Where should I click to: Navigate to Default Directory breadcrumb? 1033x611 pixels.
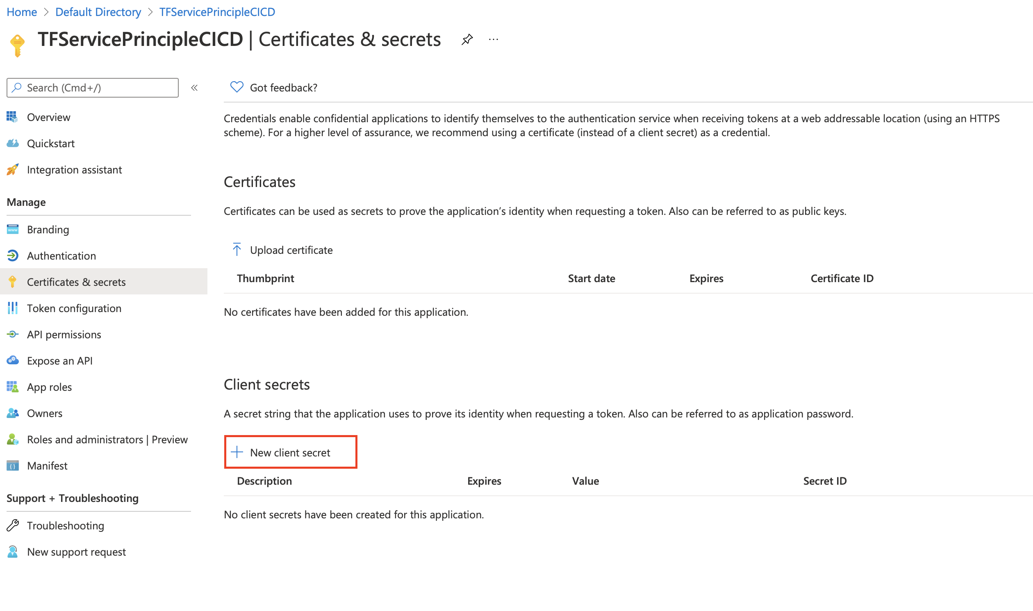[98, 12]
